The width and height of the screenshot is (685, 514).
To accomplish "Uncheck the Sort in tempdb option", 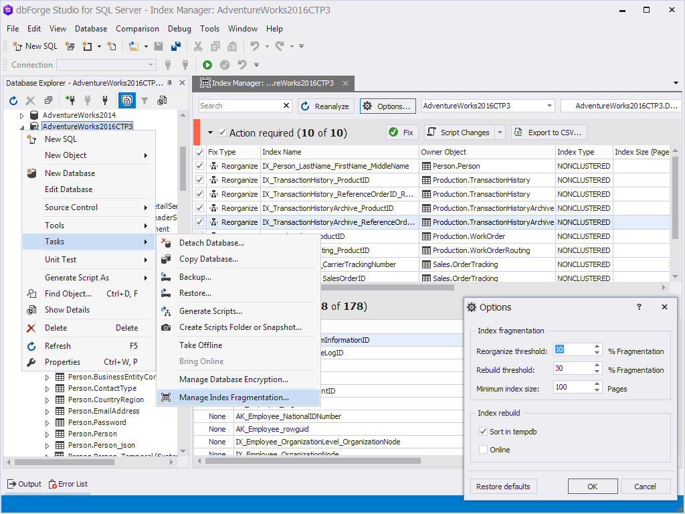I will (483, 431).
